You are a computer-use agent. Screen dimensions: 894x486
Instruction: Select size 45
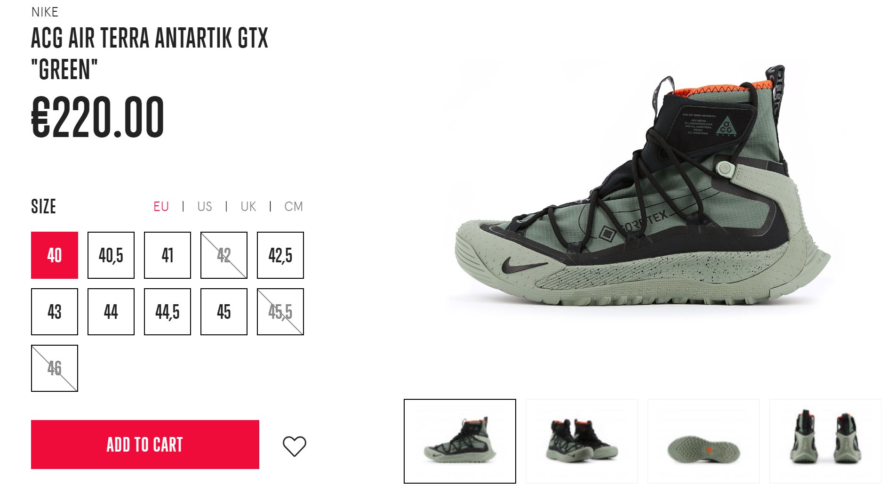click(224, 312)
